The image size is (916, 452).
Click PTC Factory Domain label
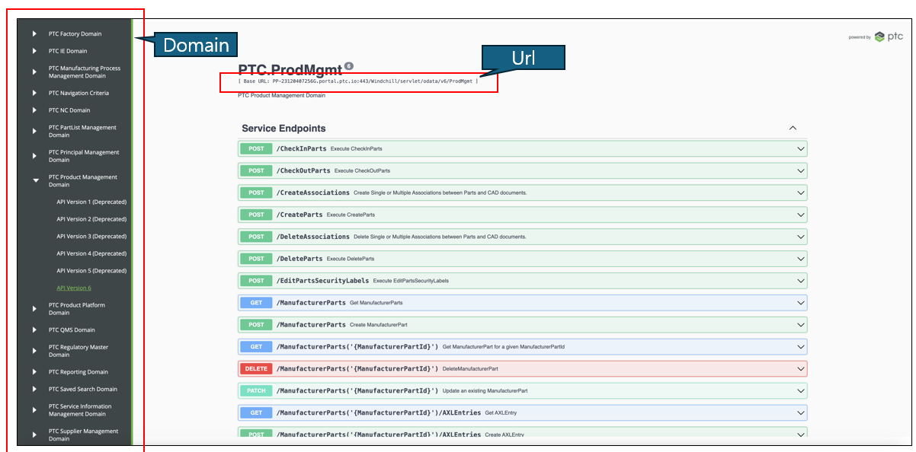(x=75, y=33)
